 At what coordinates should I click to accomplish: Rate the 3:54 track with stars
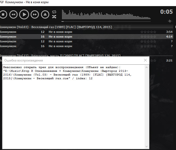click(x=148, y=32)
